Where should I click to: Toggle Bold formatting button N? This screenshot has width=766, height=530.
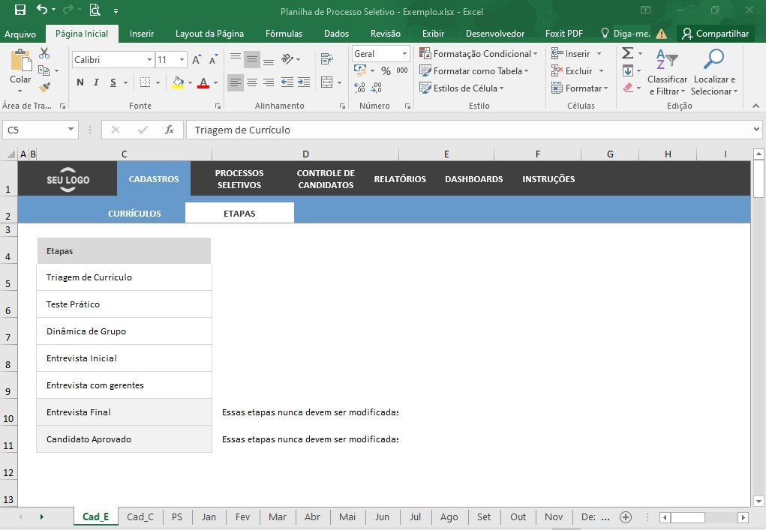tap(80, 82)
